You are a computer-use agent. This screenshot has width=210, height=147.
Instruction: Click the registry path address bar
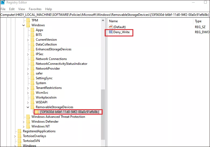point(105,15)
